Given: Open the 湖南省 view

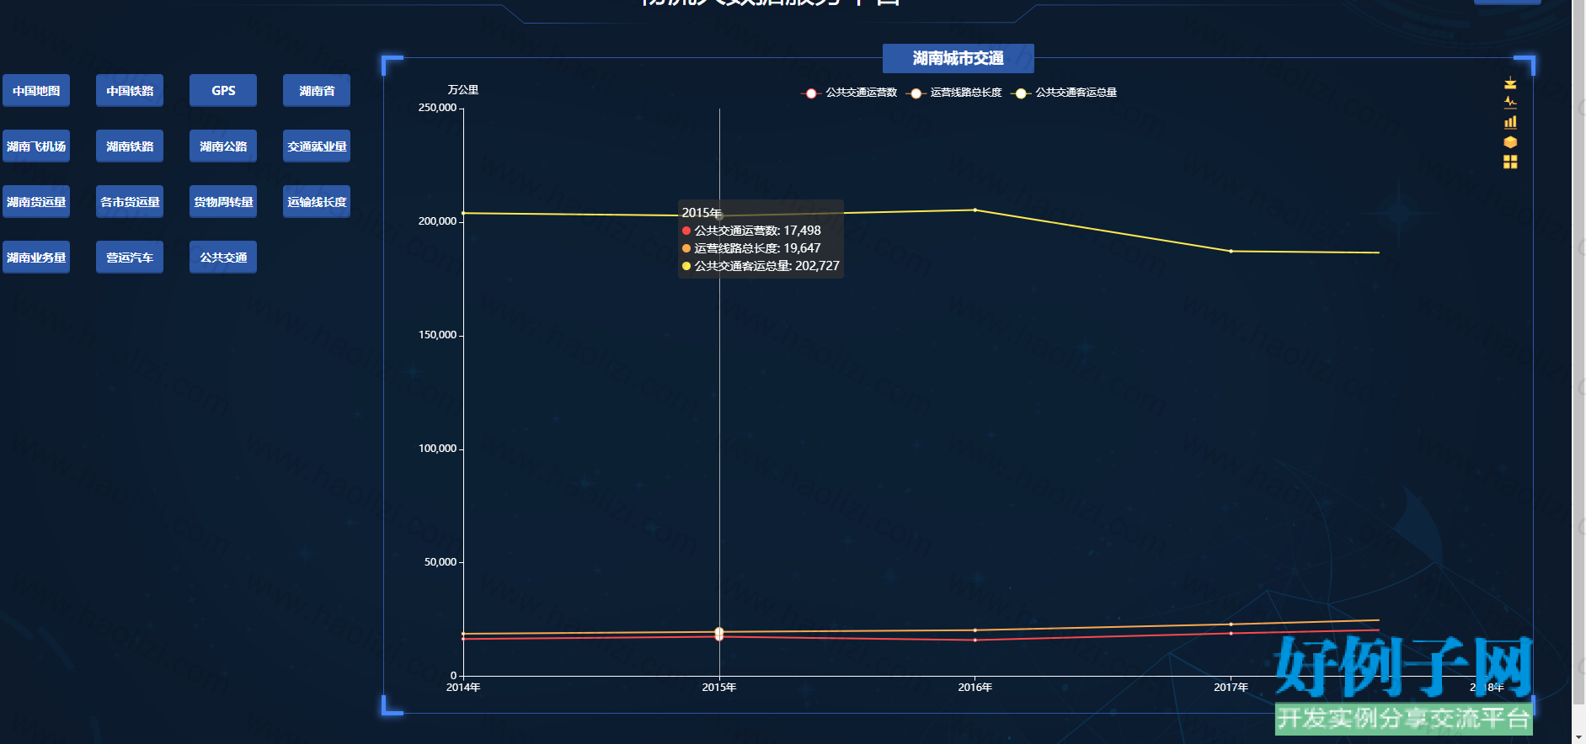Looking at the screenshot, I should tap(317, 91).
